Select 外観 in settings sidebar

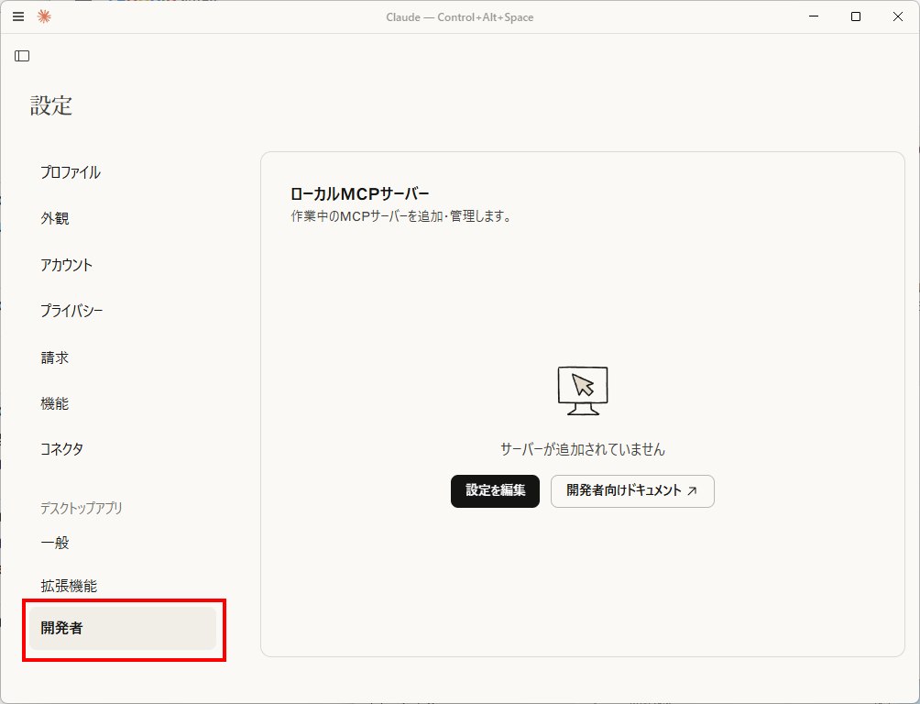(55, 218)
